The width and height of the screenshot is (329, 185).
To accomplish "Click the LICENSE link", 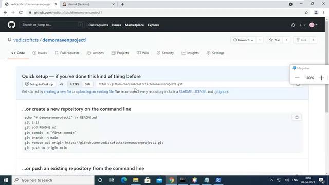I will pyautogui.click(x=199, y=91).
